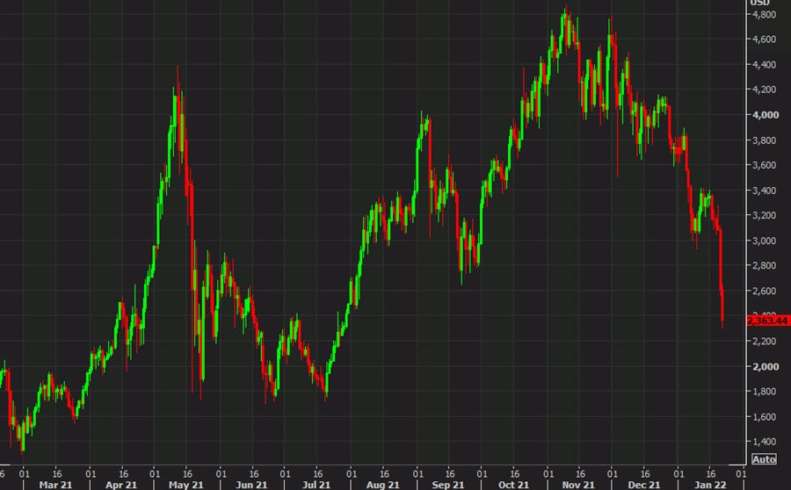Select the 3,000 level on the price axis
Screen dimensions: 791x490
point(761,241)
